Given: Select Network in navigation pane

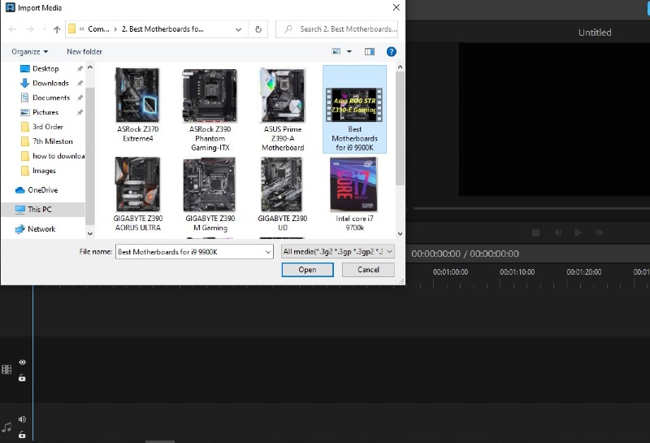Looking at the screenshot, I should click(41, 229).
